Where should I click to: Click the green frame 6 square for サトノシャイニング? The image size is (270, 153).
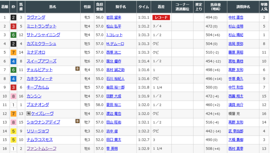[13, 35]
